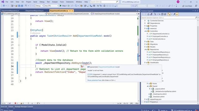Screen dimensions: 199x111
Task: Go to next issue down arrow
Action: [x=32, y=103]
